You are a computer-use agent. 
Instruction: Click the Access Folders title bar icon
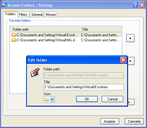tap(4, 5)
